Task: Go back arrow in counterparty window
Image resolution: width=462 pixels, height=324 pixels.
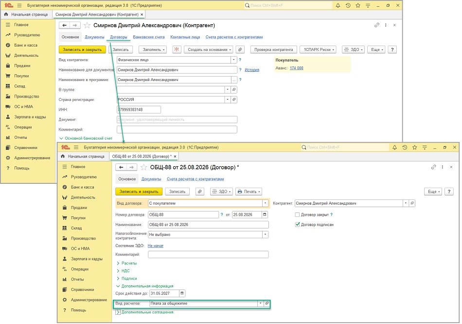Action: (x=65, y=25)
